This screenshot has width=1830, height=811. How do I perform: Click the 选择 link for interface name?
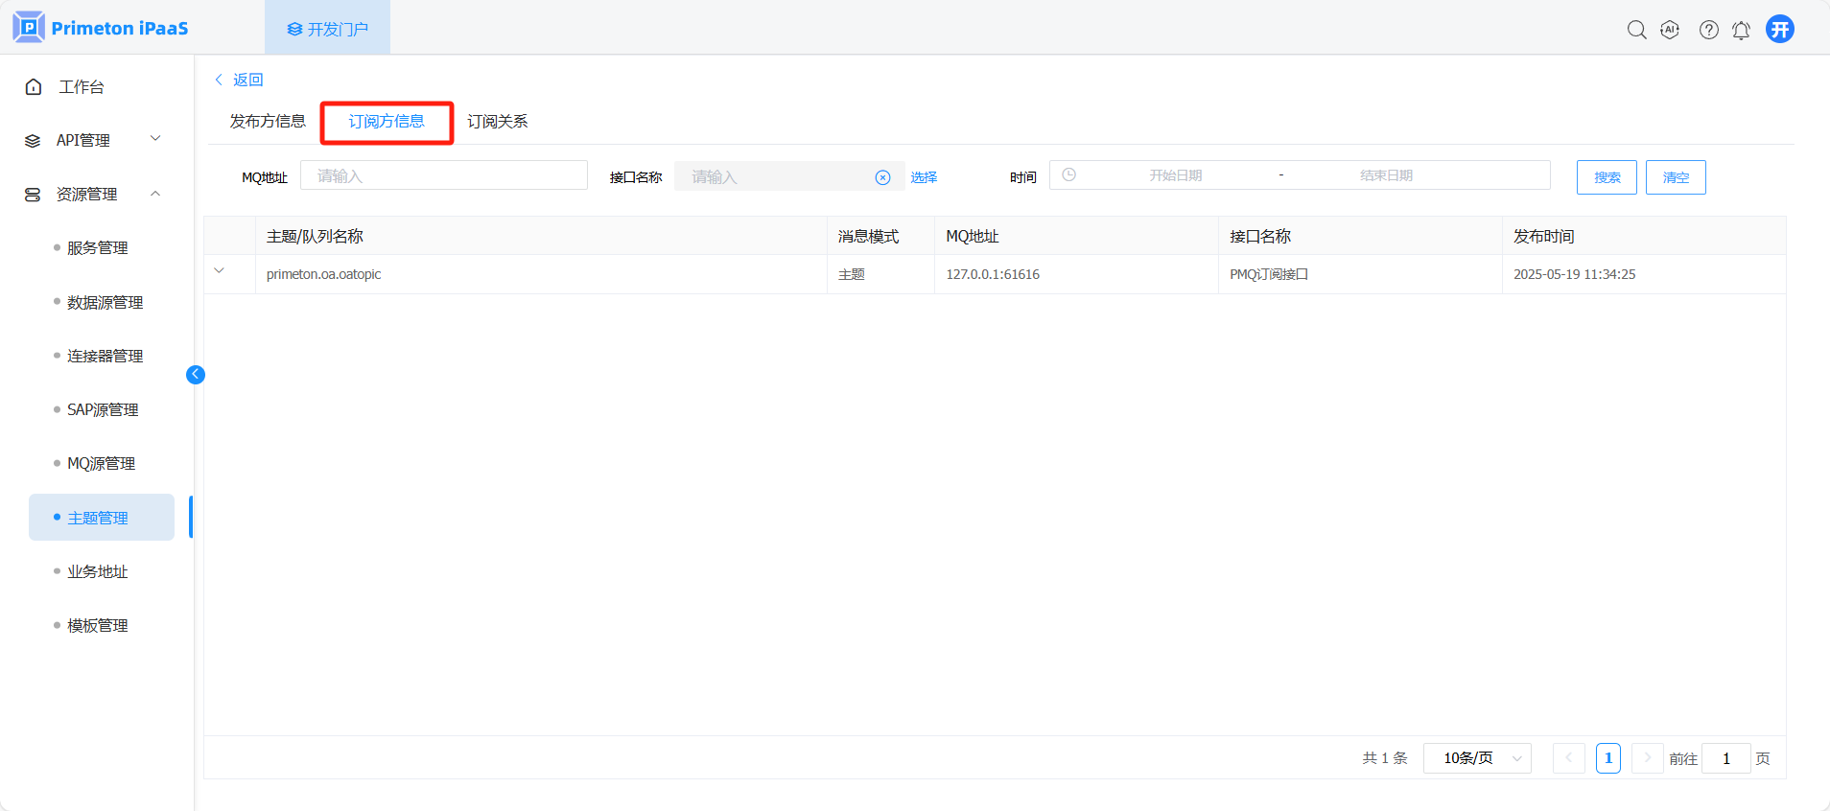924,177
